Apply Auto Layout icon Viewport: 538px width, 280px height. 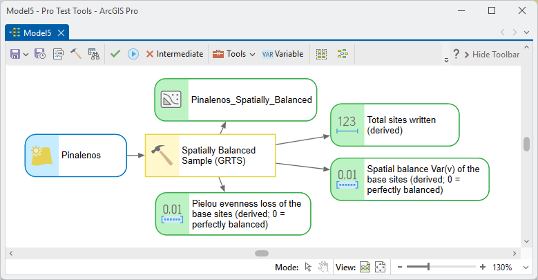point(343,54)
